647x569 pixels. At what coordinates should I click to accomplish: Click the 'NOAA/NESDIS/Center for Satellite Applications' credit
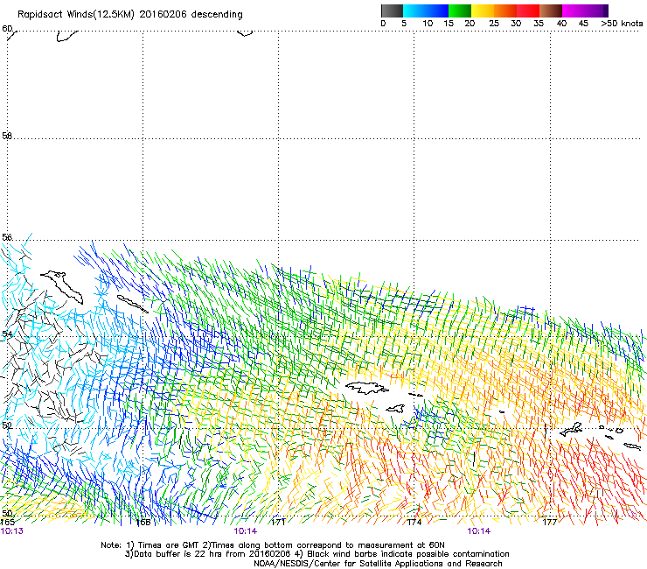349,564
